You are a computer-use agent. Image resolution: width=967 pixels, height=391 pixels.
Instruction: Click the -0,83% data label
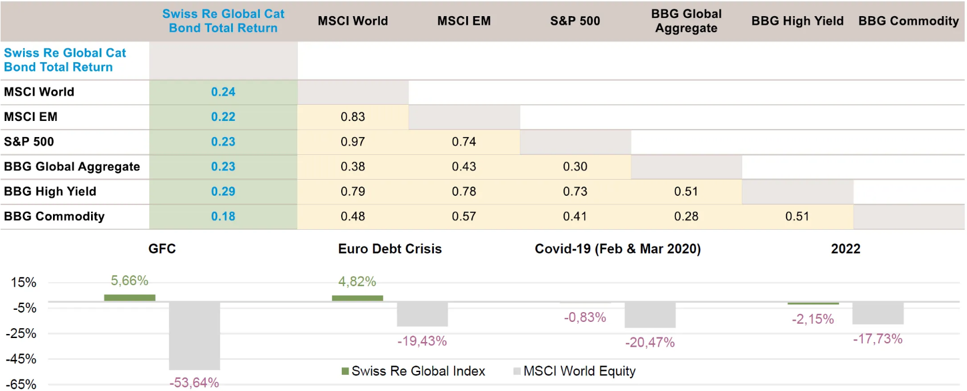tap(585, 317)
